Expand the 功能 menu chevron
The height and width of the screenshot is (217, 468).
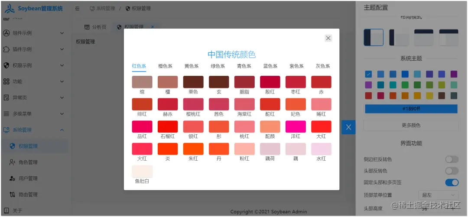(62, 81)
